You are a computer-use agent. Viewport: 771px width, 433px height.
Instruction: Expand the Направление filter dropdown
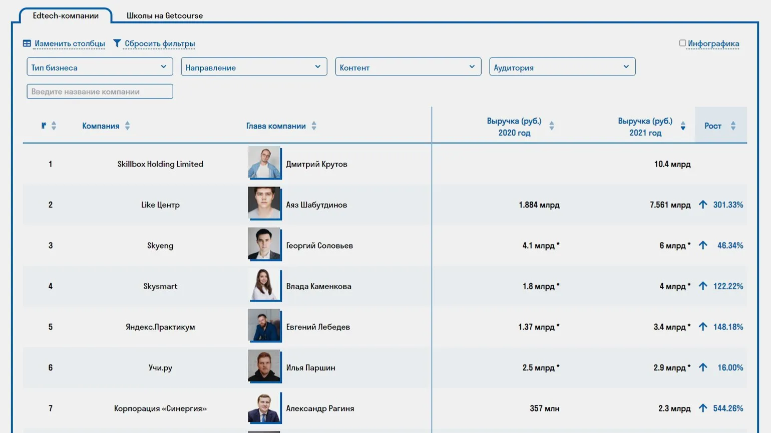pyautogui.click(x=254, y=67)
